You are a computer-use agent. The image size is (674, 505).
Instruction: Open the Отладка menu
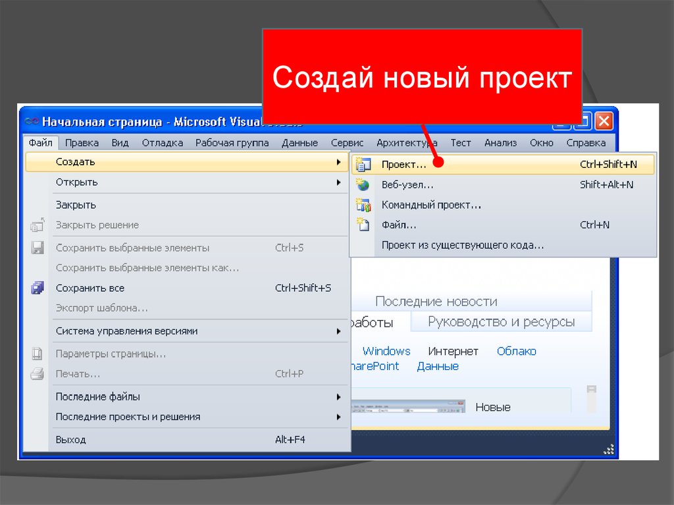click(162, 143)
